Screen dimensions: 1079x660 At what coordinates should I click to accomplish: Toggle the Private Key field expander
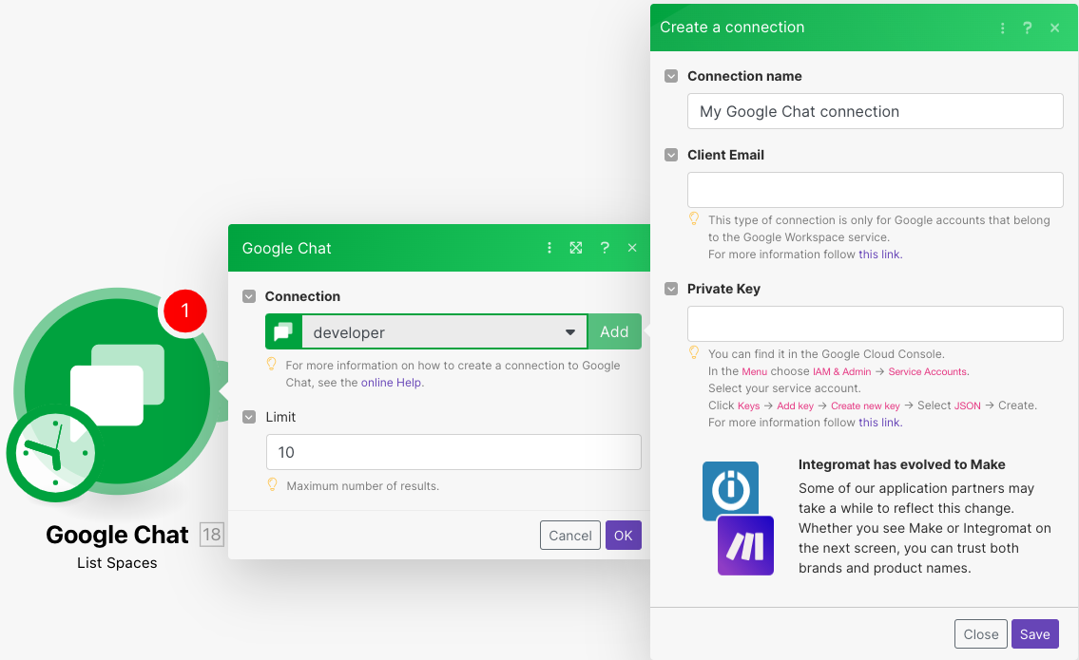click(x=671, y=289)
